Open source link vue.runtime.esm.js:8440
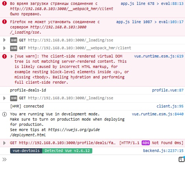 coord(158,114)
